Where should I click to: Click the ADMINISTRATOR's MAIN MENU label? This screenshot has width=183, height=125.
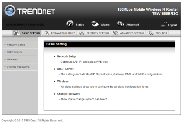25,25
